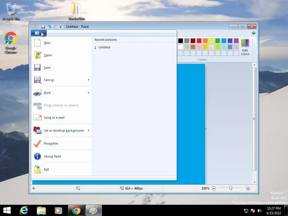Image resolution: width=288 pixels, height=216 pixels.
Task: Click the Edit colors button
Action: tap(245, 47)
